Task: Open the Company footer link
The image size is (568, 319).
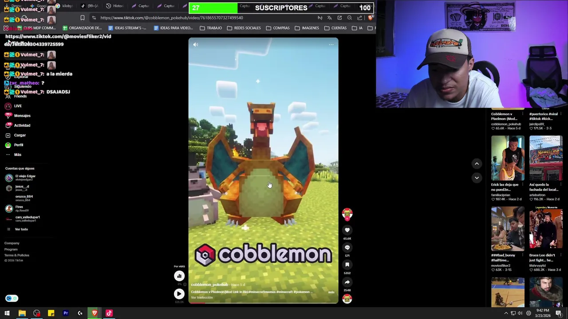Action: pos(12,243)
